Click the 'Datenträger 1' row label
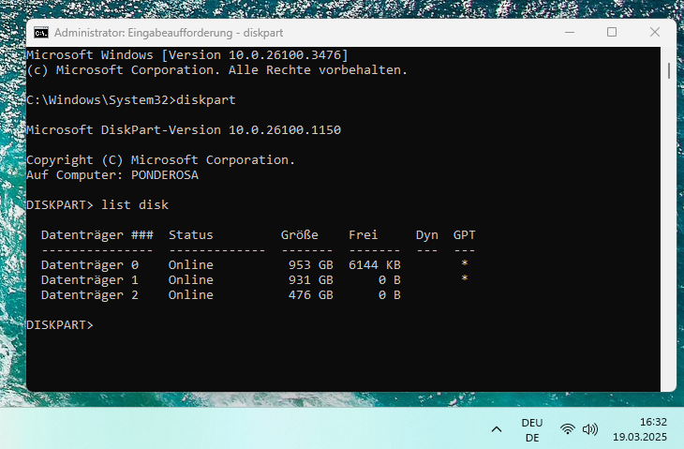This screenshot has height=449, width=684. click(x=89, y=279)
